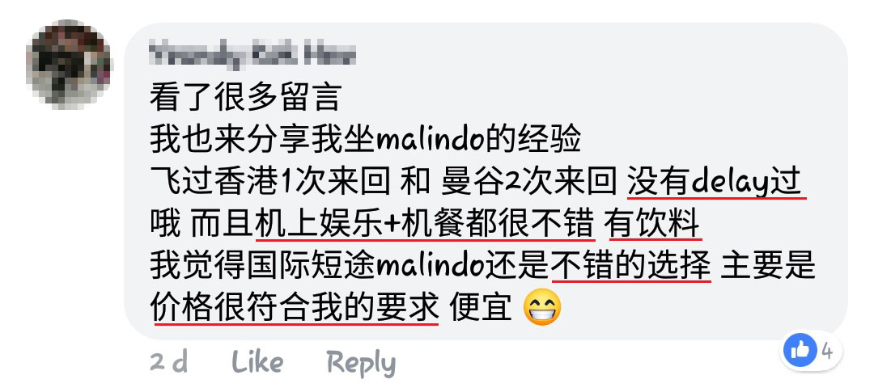The width and height of the screenshot is (874, 392).
Task: Click the grinning emoji ending the comment
Action: pyautogui.click(x=542, y=309)
